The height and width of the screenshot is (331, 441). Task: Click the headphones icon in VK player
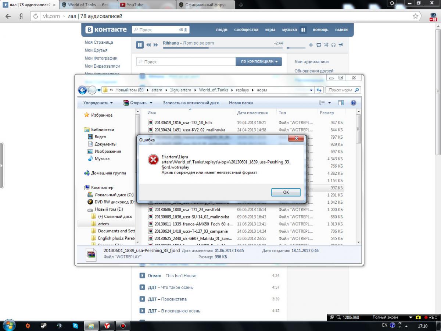point(333,45)
